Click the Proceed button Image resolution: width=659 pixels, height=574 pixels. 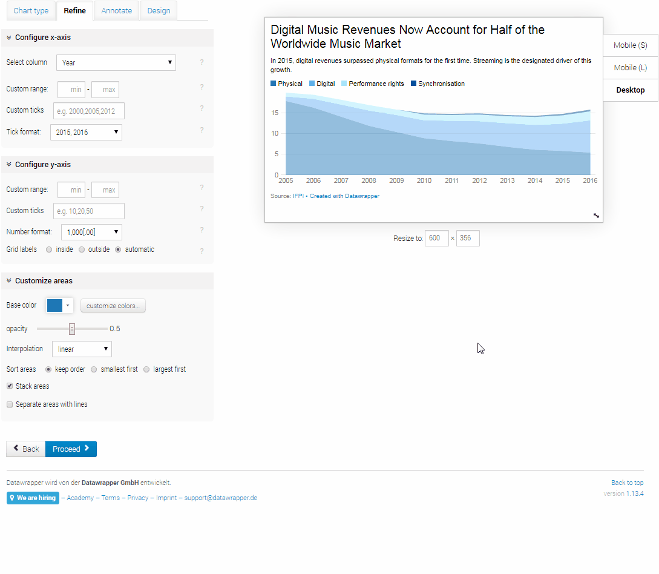click(x=71, y=449)
